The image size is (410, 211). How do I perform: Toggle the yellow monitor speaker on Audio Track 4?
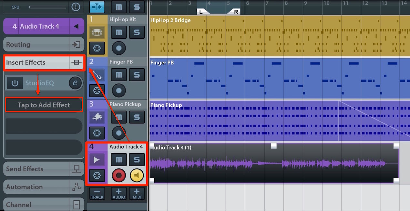point(137,175)
